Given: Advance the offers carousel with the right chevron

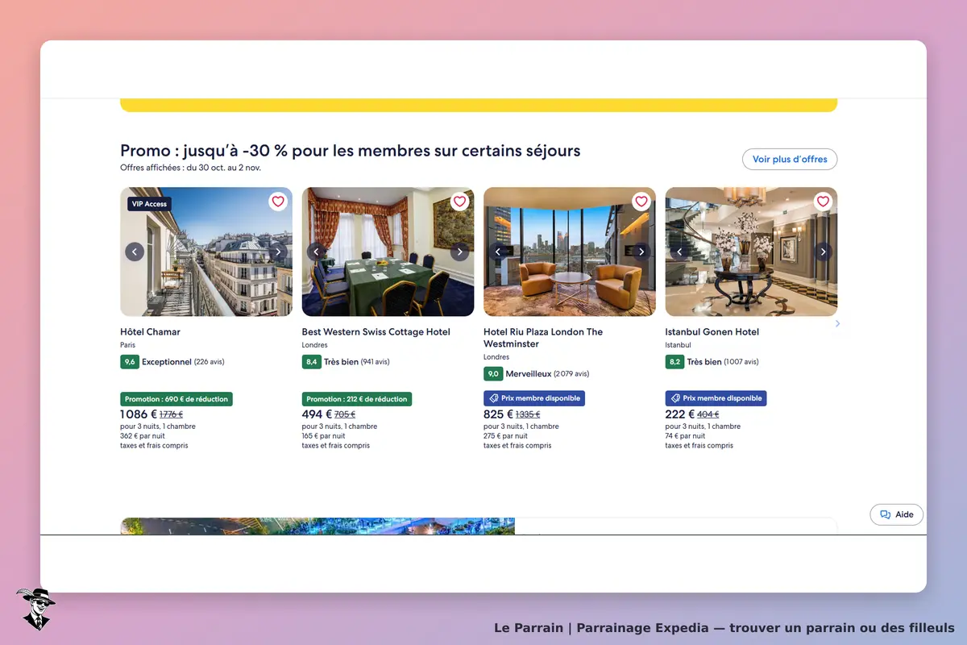Looking at the screenshot, I should pos(838,323).
